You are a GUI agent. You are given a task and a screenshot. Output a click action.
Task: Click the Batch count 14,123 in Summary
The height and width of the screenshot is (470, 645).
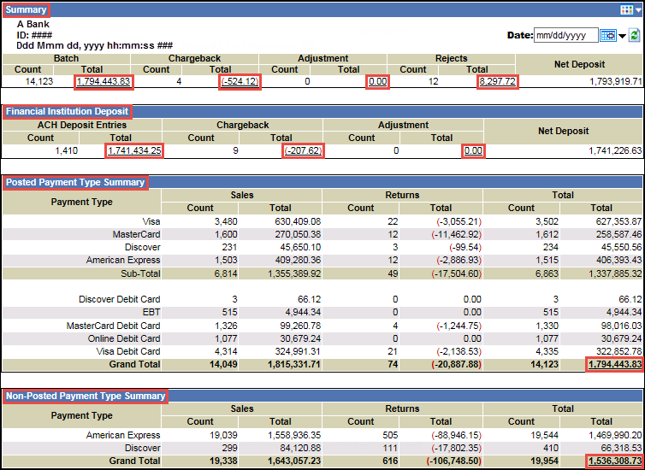[39, 81]
